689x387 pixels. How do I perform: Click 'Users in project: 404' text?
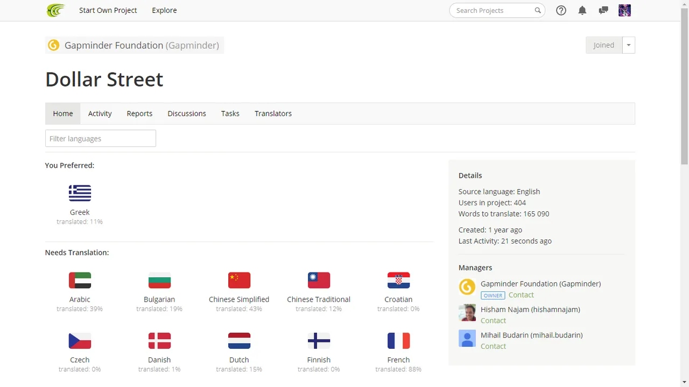(492, 203)
